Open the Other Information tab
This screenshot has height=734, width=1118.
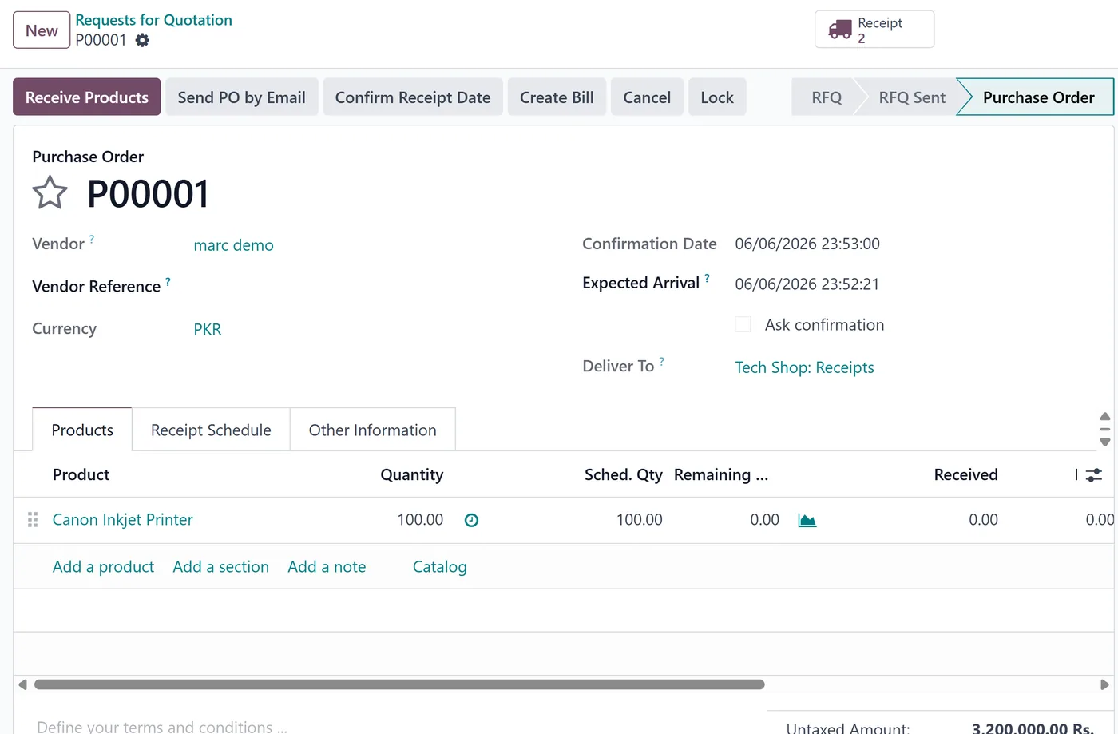pyautogui.click(x=372, y=430)
